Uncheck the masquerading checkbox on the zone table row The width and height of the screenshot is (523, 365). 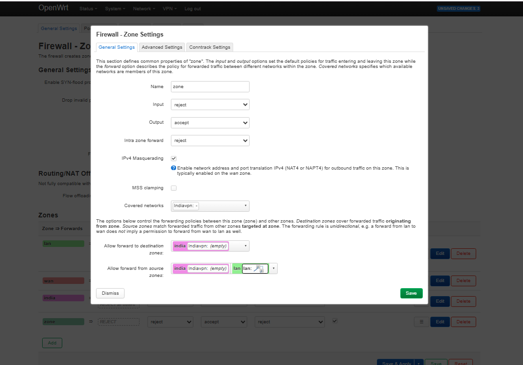point(334,321)
